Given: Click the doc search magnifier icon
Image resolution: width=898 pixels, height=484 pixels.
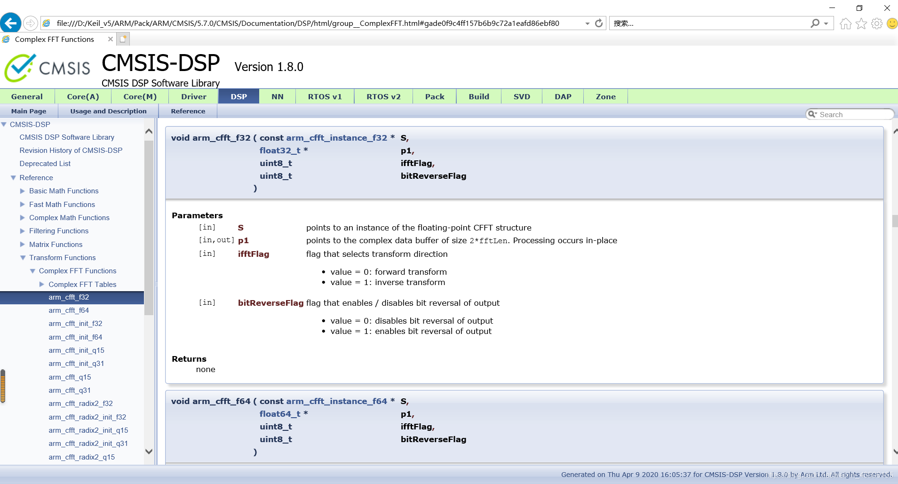Looking at the screenshot, I should pos(812,114).
